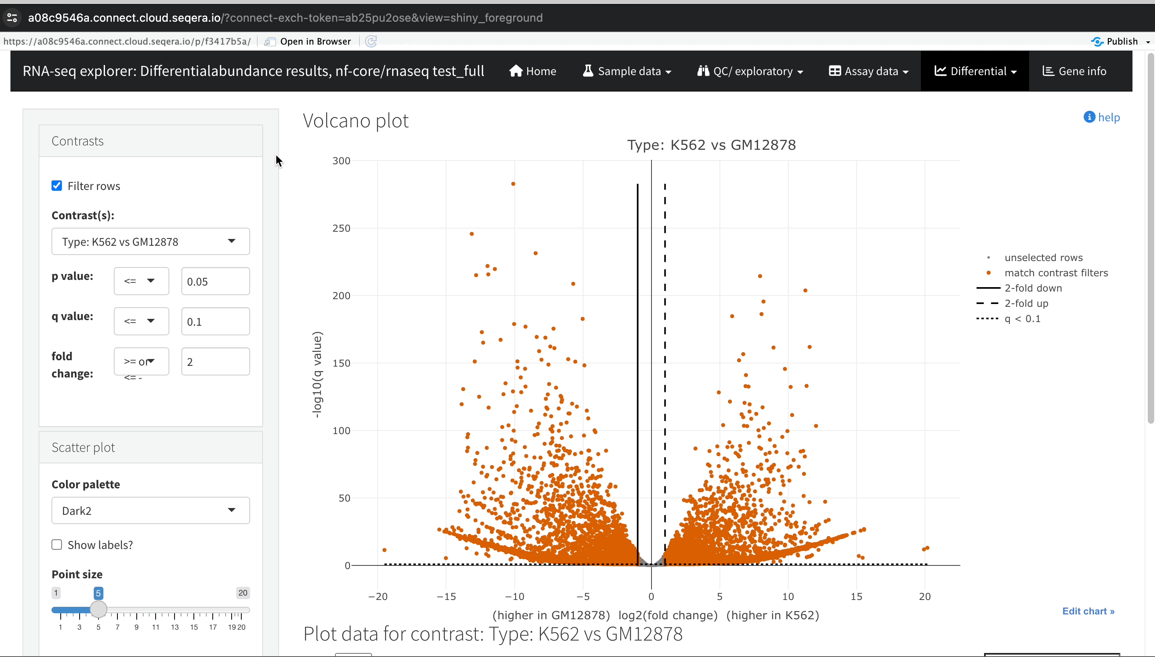Open the Color palette Dark2 dropdown
The image size is (1155, 657).
pyautogui.click(x=150, y=510)
